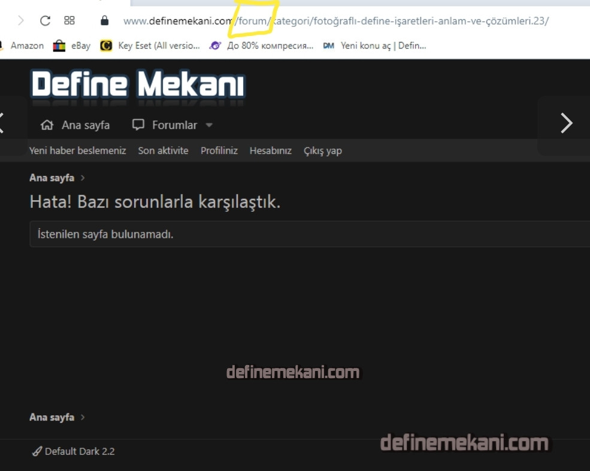This screenshot has width=590, height=471.
Task: Open the eBay bookmark
Action: pyautogui.click(x=72, y=46)
